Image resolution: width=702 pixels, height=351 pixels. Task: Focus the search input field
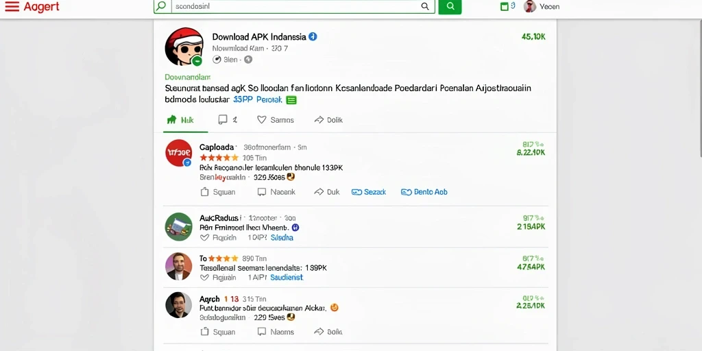coord(294,6)
